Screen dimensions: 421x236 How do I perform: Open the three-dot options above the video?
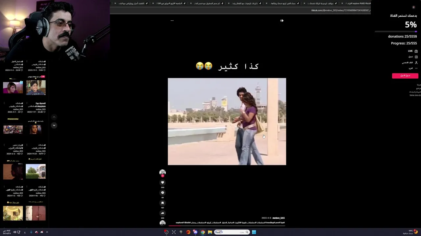[172, 21]
